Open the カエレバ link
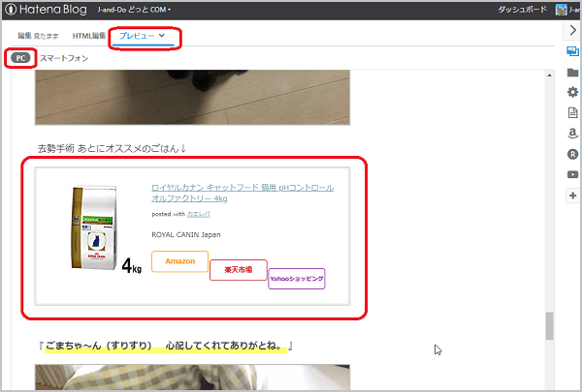 coord(199,214)
